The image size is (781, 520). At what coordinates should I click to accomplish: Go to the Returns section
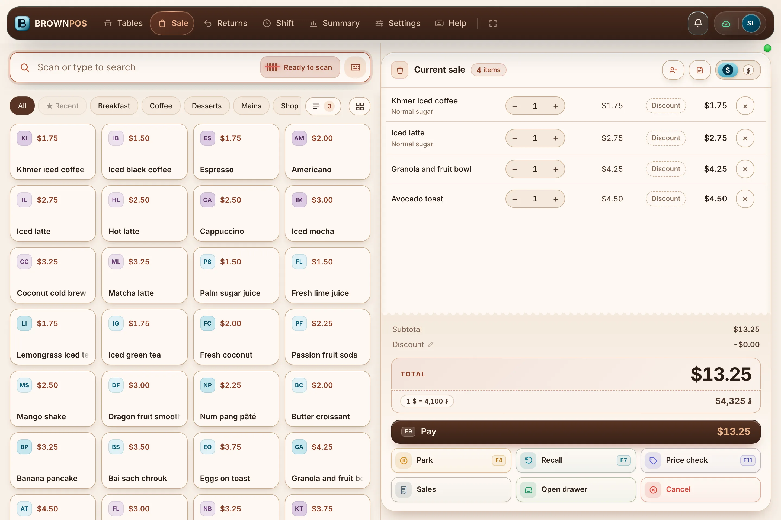(x=226, y=23)
